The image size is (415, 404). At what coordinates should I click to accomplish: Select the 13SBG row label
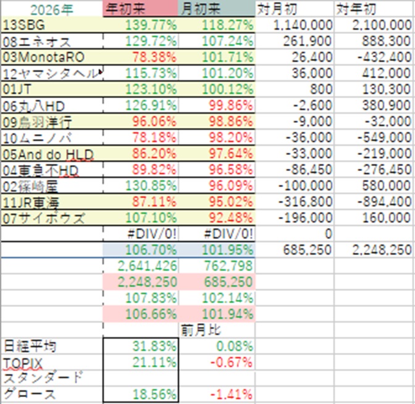52,25
